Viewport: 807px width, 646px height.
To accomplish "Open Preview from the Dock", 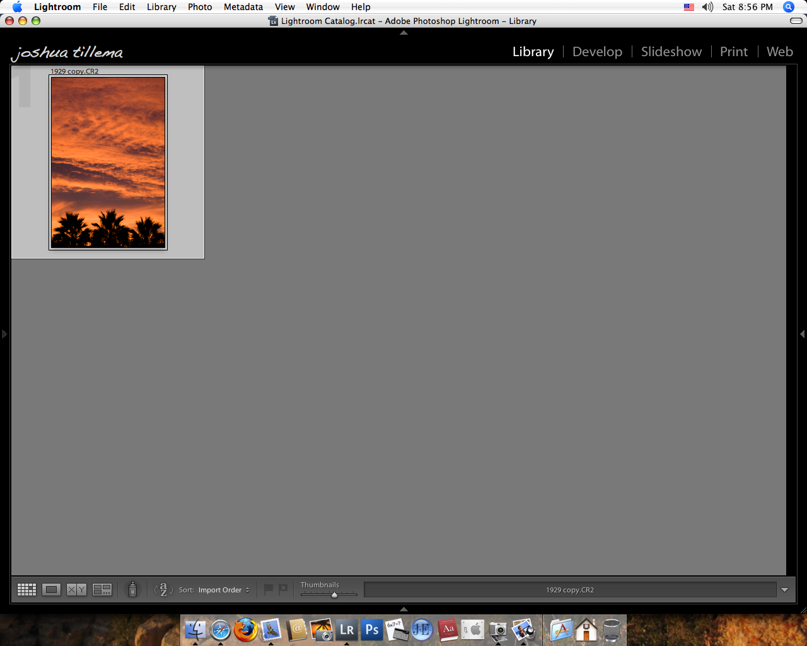I will [523, 630].
